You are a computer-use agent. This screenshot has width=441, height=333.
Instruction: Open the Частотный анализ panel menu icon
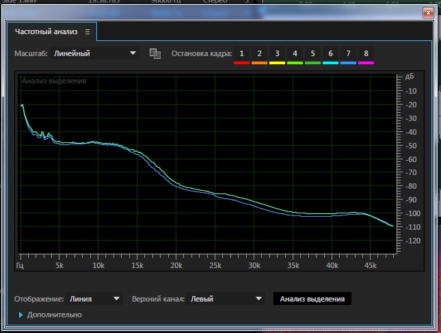pyautogui.click(x=88, y=31)
